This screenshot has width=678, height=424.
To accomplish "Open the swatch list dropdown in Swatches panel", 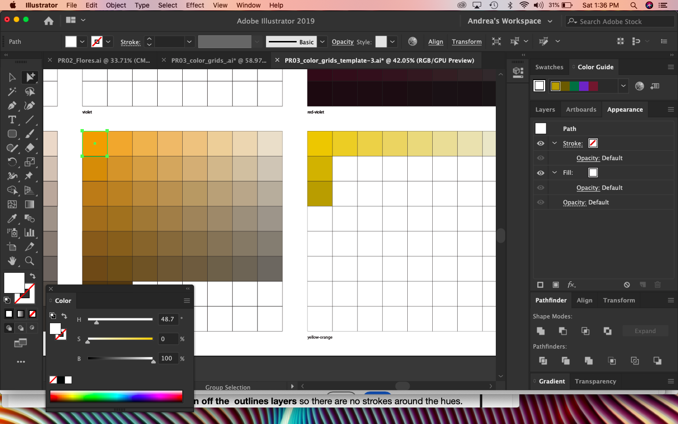I will click(x=623, y=86).
